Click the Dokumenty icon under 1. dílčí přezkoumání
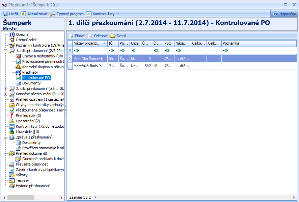The width and height of the screenshot is (299, 202). coord(18,83)
